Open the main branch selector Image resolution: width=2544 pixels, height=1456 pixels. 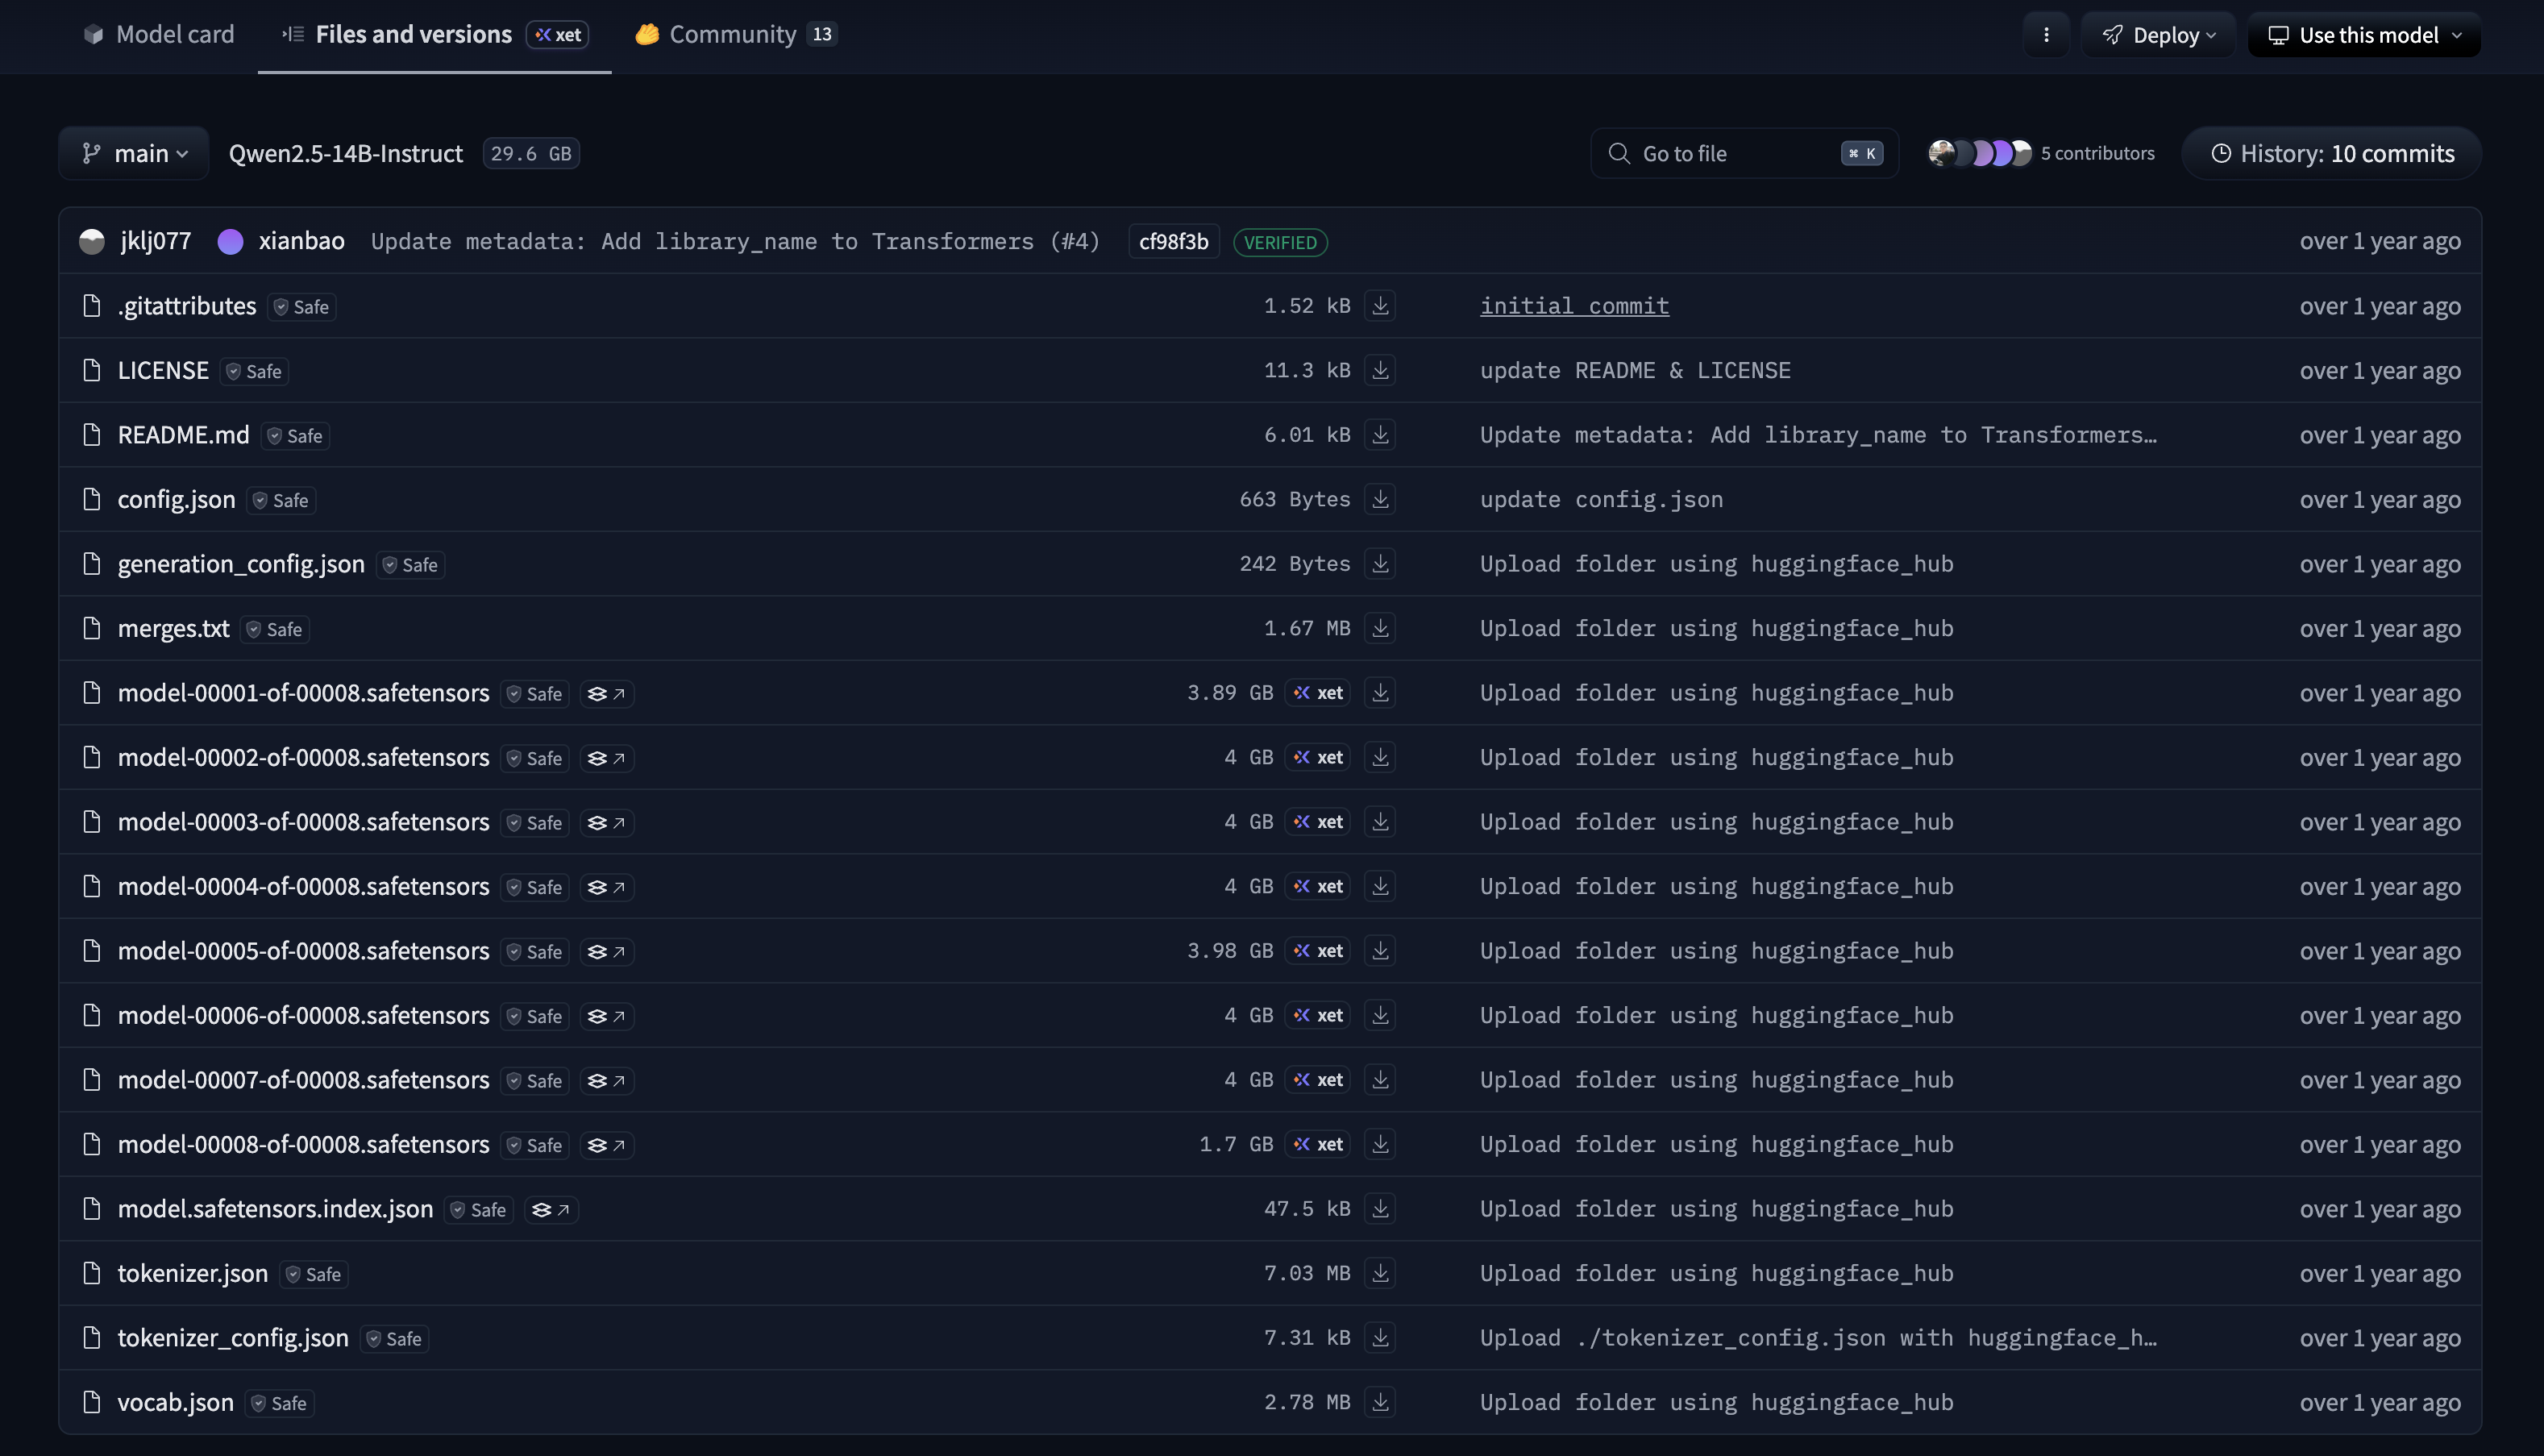(x=133, y=153)
